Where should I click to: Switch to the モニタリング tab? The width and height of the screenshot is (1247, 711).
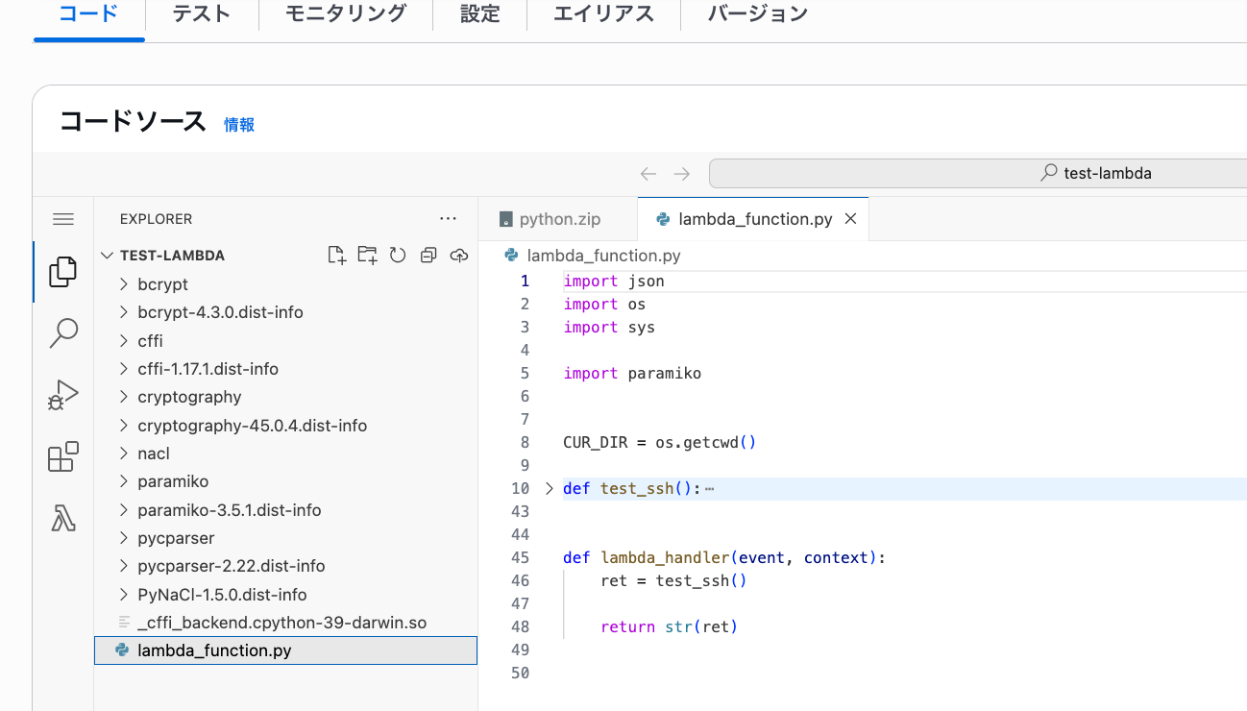(346, 14)
